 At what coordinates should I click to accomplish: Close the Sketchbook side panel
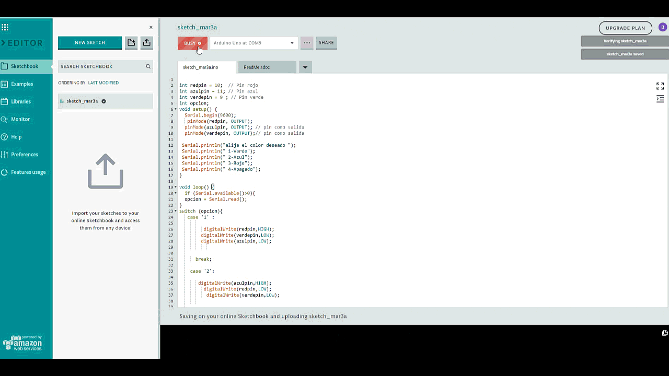pyautogui.click(x=151, y=27)
